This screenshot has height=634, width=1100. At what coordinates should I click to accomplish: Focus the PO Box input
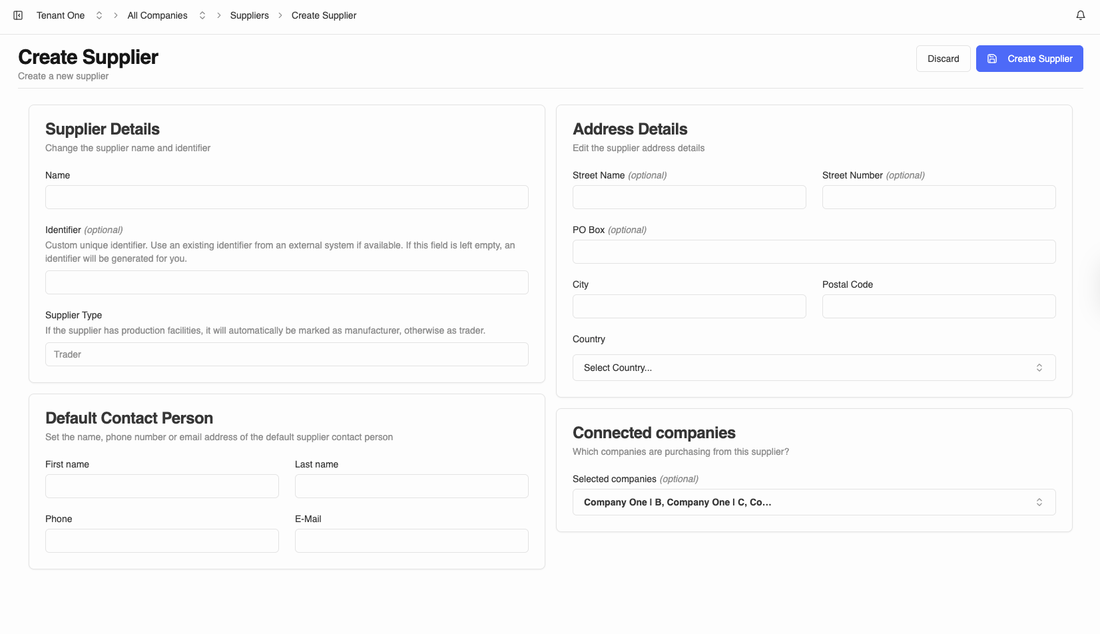point(813,252)
